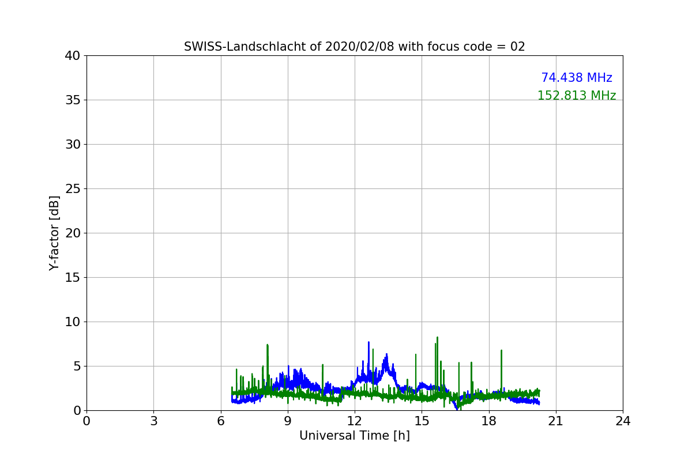Click the Universal Time [h] axis label
The width and height of the screenshot is (692, 461).
pos(355,436)
